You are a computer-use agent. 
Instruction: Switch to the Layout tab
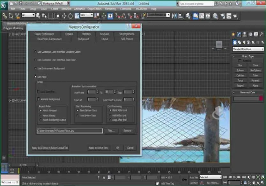(x=105, y=39)
